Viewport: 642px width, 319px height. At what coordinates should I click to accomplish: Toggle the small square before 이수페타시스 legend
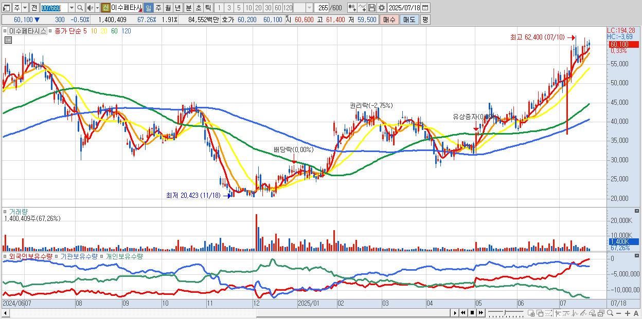click(5, 31)
